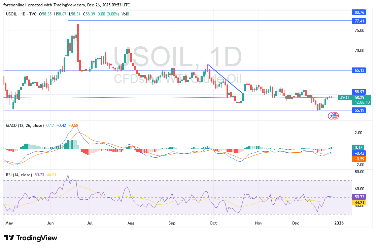Click the Vol indicator legend in header

click(x=124, y=14)
